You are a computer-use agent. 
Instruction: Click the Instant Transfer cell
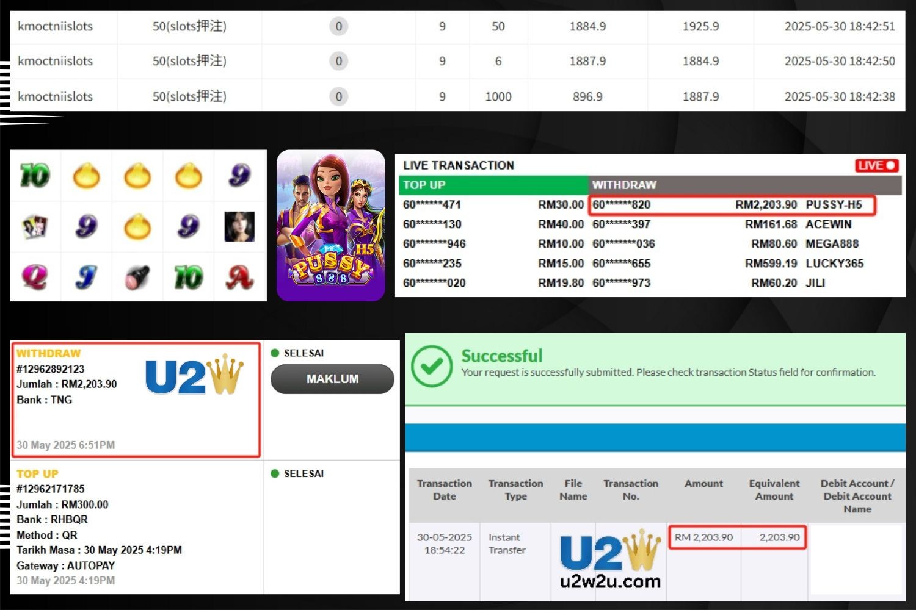pos(507,544)
